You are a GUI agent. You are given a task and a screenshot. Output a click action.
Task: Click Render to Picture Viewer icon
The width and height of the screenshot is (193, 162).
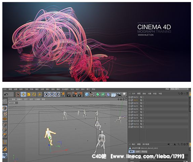(x=74, y=94)
